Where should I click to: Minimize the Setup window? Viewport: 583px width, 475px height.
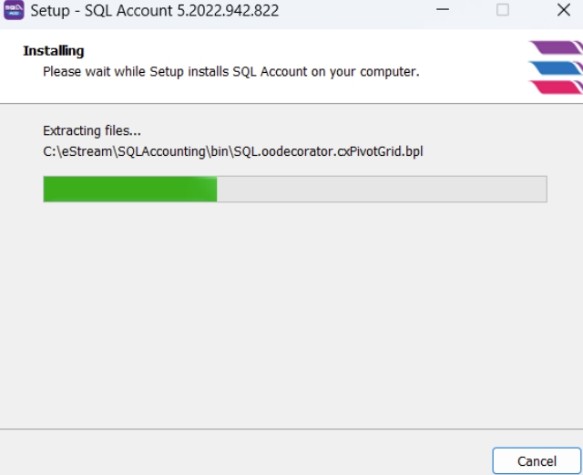coord(443,11)
